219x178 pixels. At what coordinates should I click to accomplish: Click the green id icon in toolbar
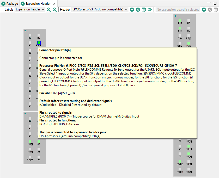pos(150,10)
